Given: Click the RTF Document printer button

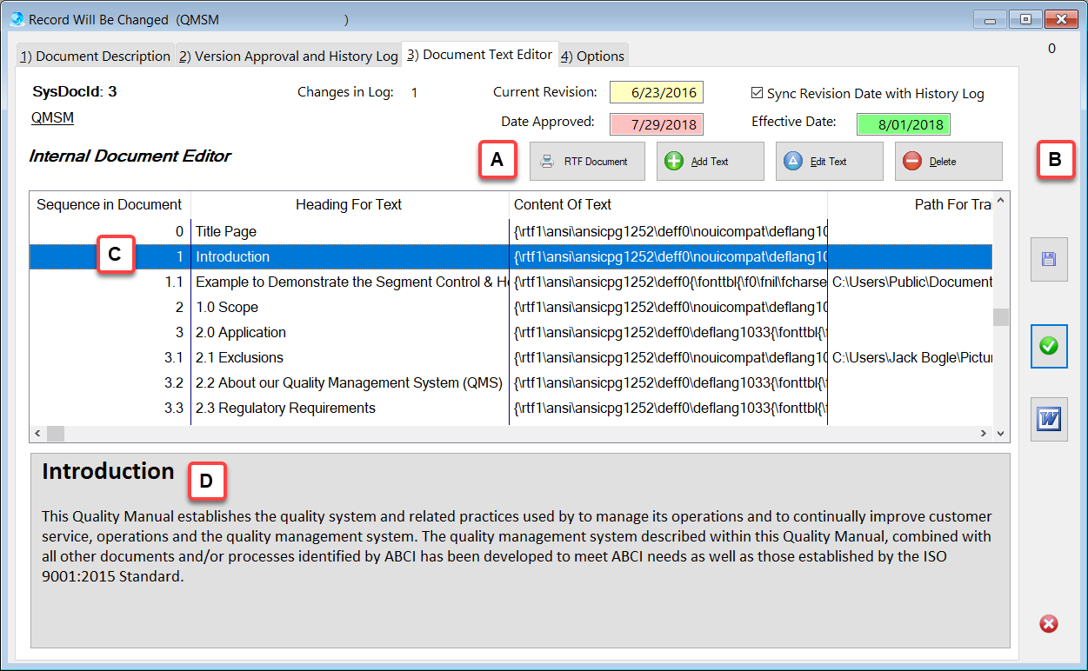Looking at the screenshot, I should [x=587, y=162].
